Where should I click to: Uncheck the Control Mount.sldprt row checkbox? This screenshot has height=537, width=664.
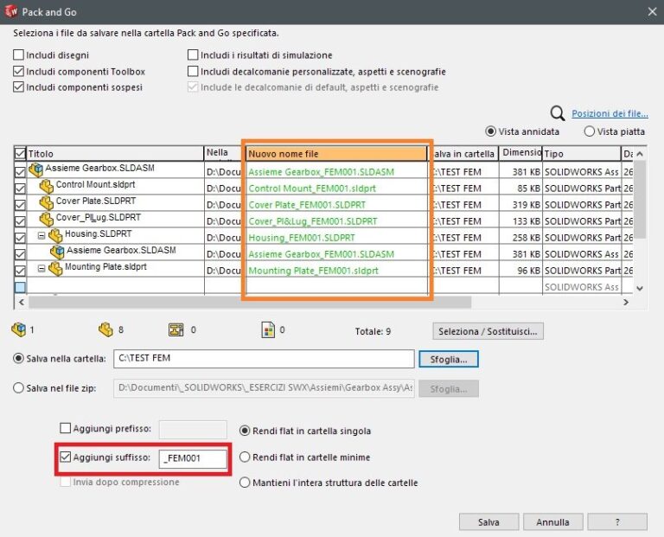[x=20, y=189]
